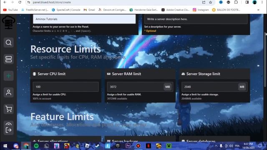Viewport: 267px width, 150px height.
Task: Open the SpectaCraft Console bookmark
Action: tap(66, 10)
